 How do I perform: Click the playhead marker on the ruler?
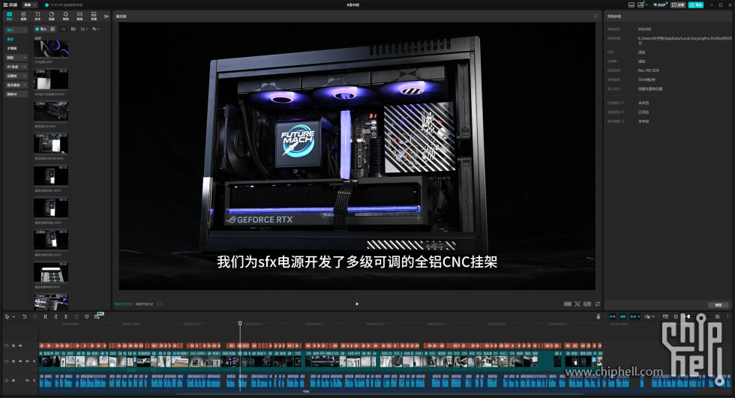(240, 323)
